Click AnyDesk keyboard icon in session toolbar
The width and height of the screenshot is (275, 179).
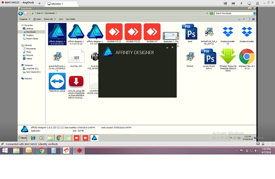pyautogui.click(x=233, y=3)
